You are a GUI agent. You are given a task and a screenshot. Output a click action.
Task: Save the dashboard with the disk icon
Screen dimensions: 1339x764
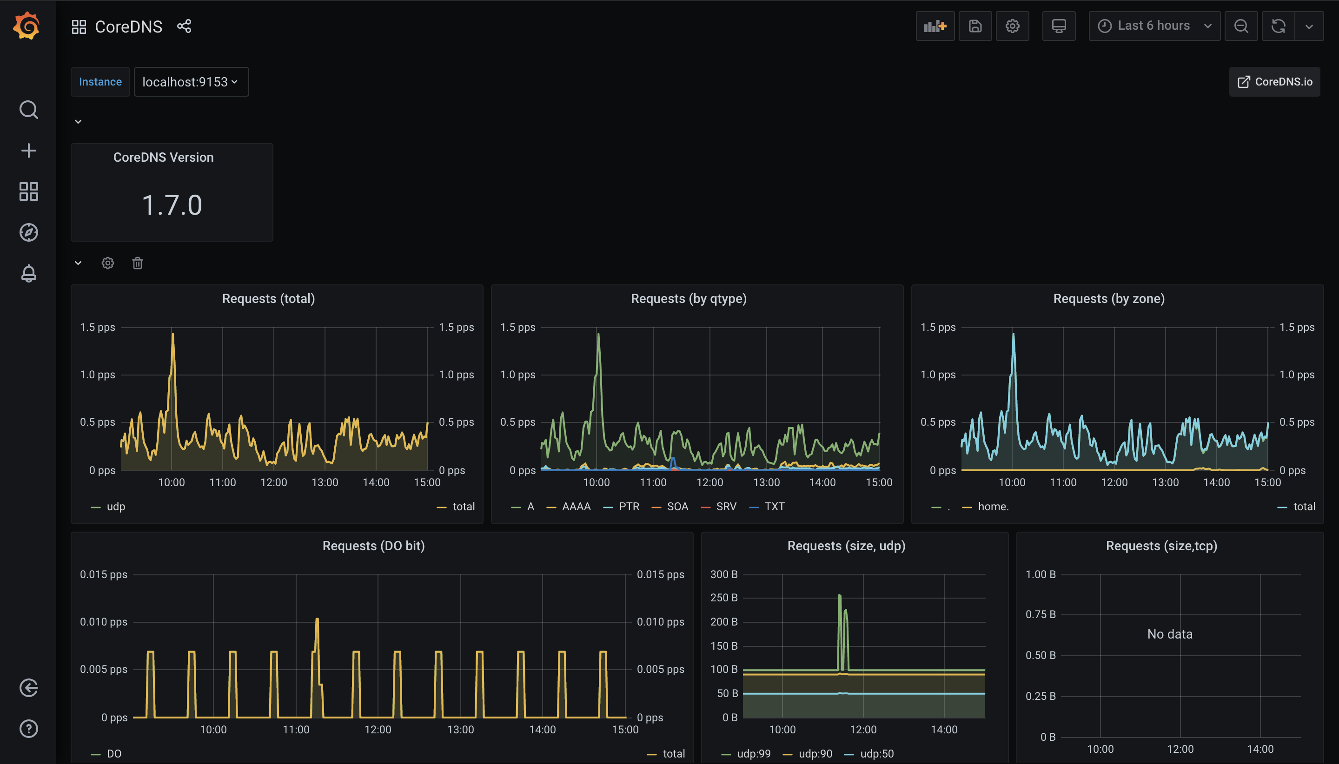coord(974,26)
